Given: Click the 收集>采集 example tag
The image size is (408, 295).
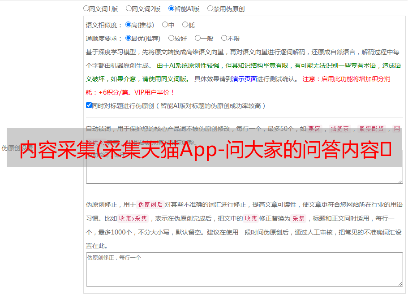Looking at the screenshot, I should tap(133, 218).
